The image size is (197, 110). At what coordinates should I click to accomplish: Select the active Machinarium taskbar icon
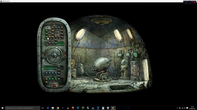113,108
